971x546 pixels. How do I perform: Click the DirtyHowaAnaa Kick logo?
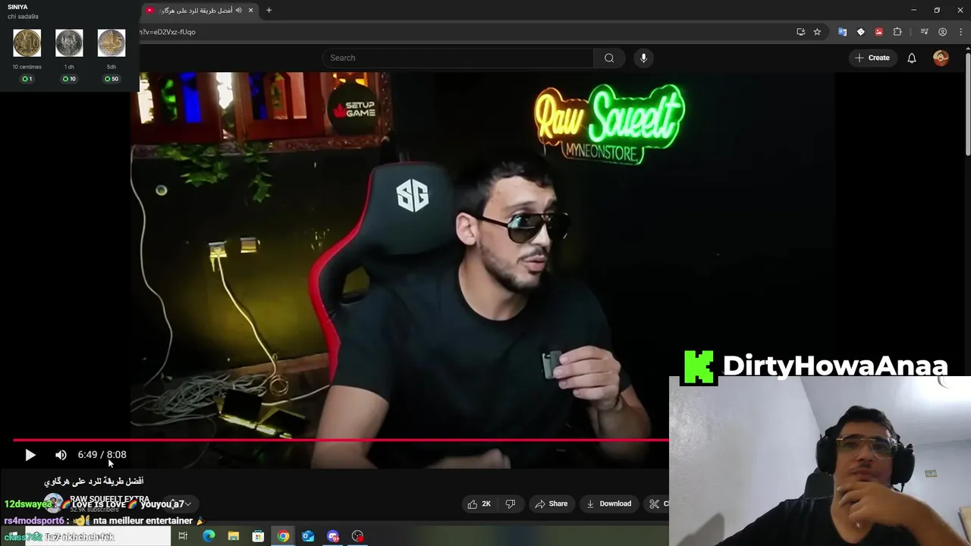(699, 367)
